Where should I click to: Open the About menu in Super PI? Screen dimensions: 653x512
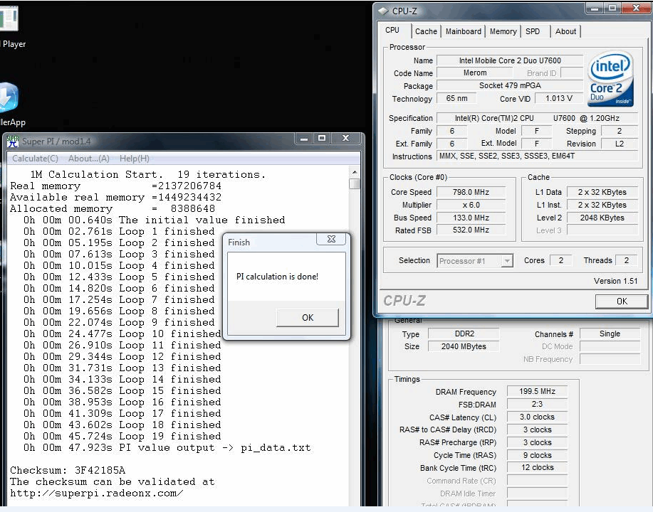pos(89,159)
